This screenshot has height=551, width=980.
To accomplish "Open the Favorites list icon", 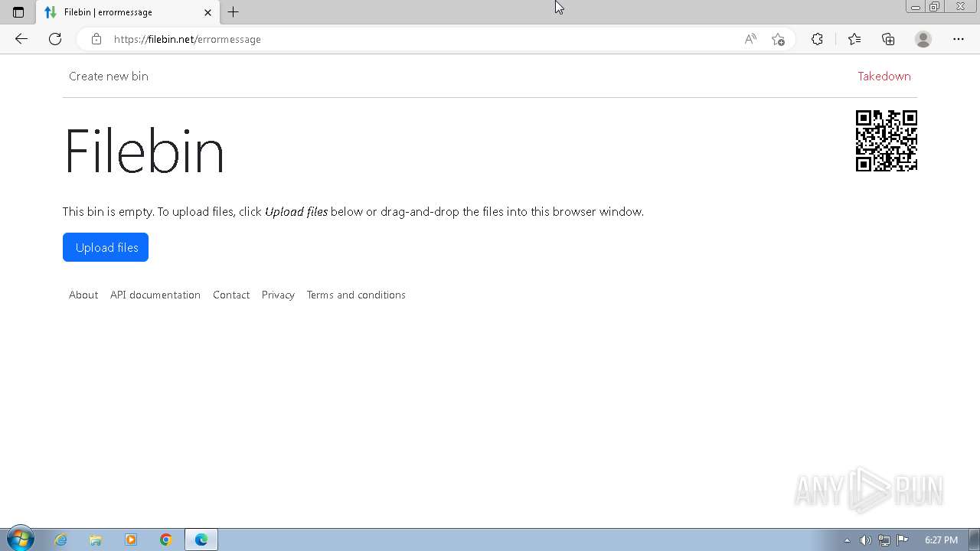I will coord(854,39).
